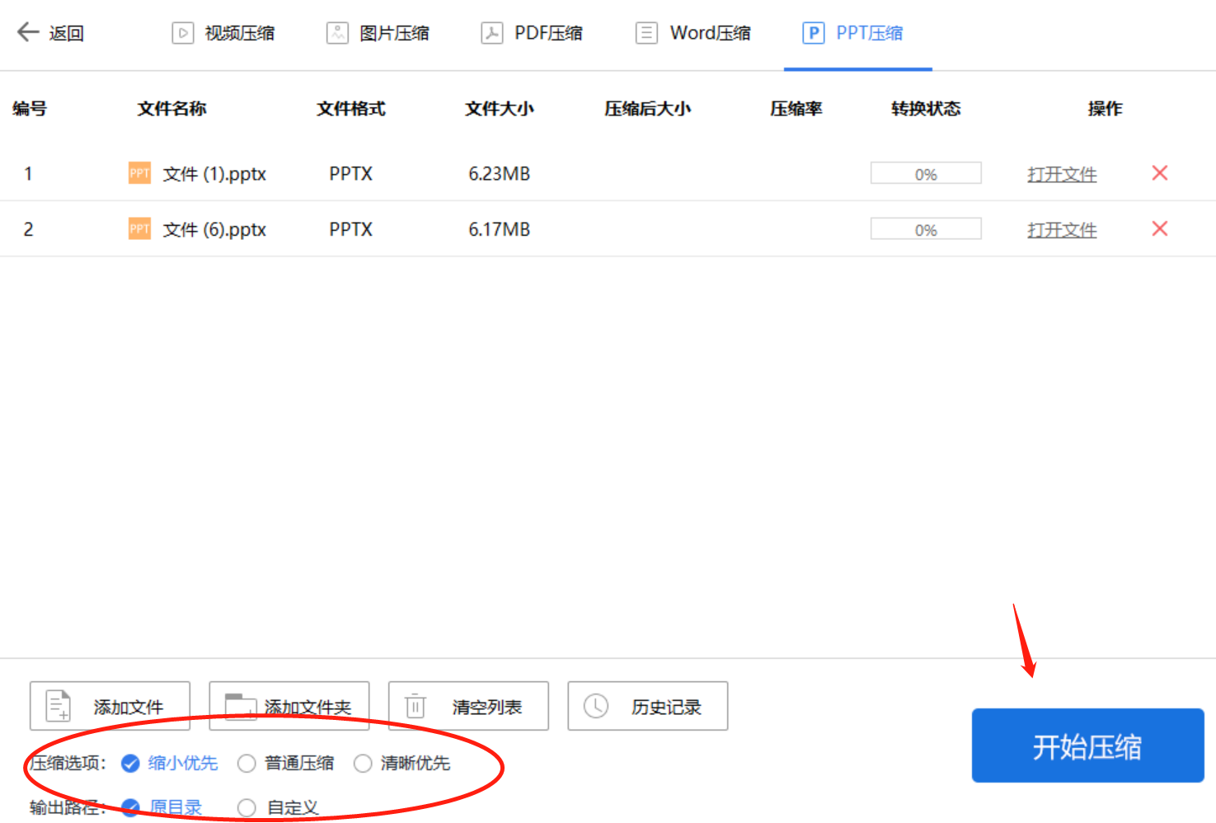Viewport: 1216px width, 823px height.
Task: Click PPTX format cell of 文件 (6).pptx
Action: click(351, 229)
